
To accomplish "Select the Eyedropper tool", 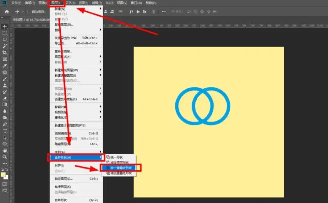I will pos(5,66).
